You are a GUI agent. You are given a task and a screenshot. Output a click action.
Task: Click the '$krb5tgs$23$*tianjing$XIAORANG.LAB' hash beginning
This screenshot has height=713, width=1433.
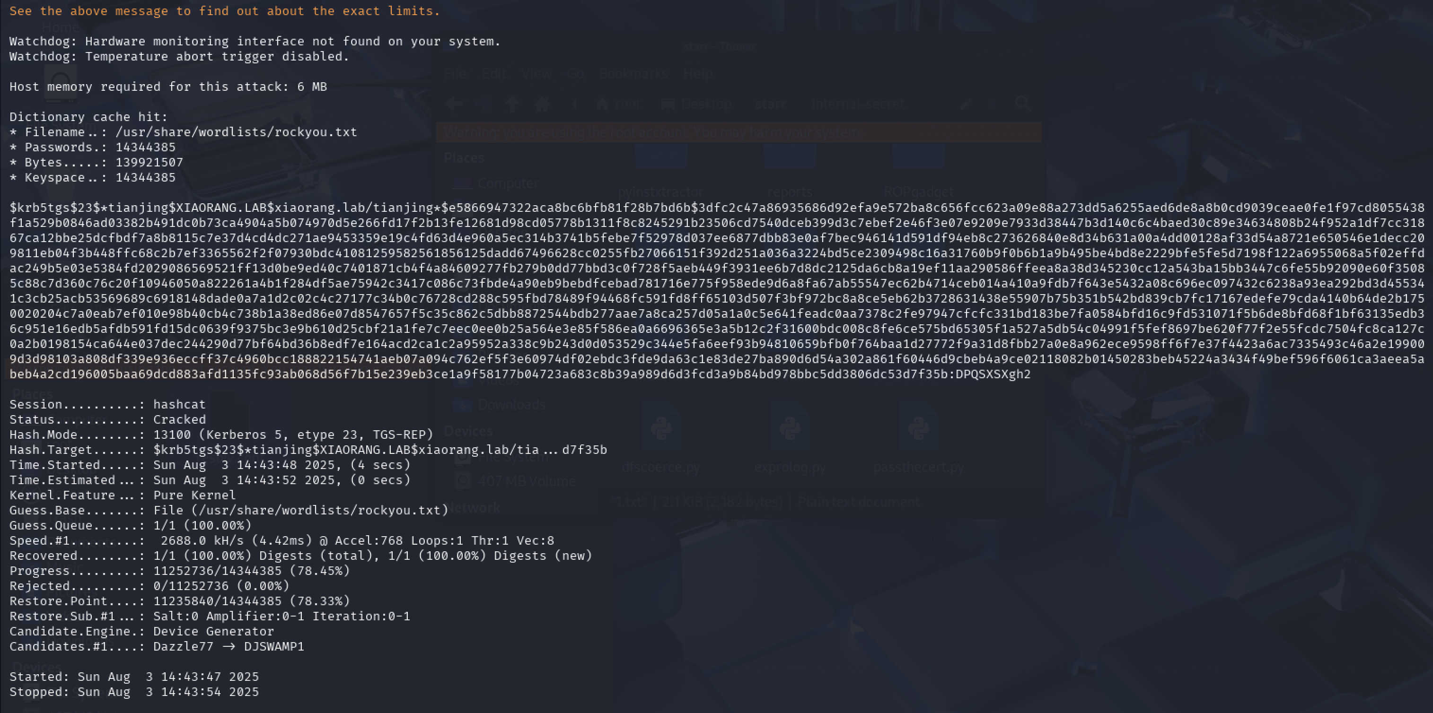138,208
